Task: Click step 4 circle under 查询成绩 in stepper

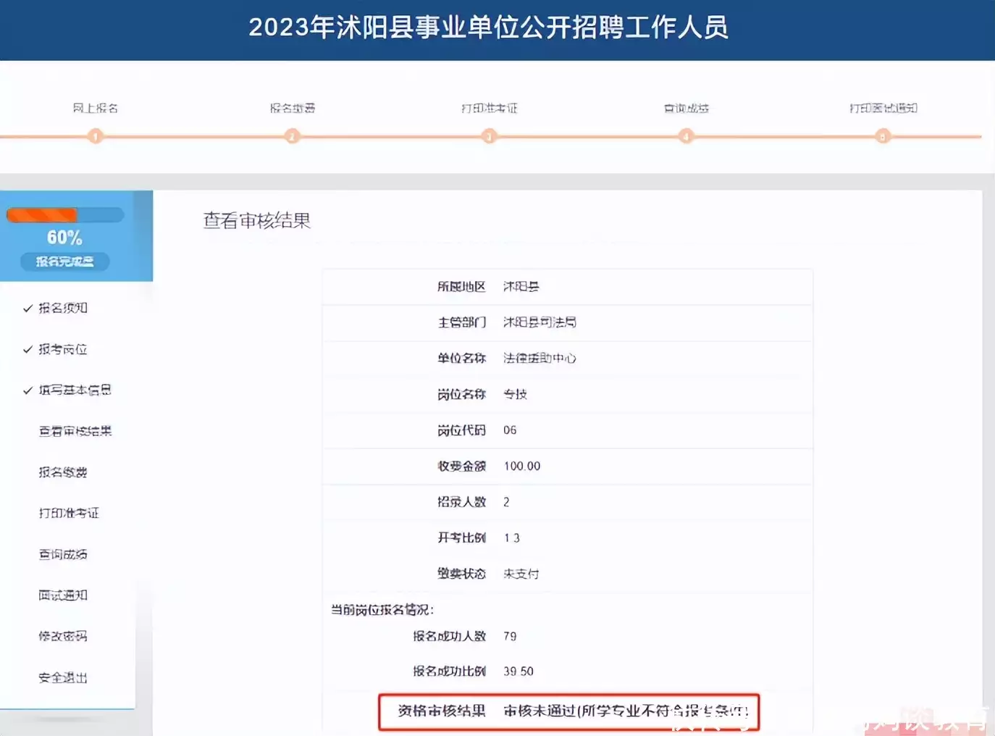Action: click(x=687, y=136)
